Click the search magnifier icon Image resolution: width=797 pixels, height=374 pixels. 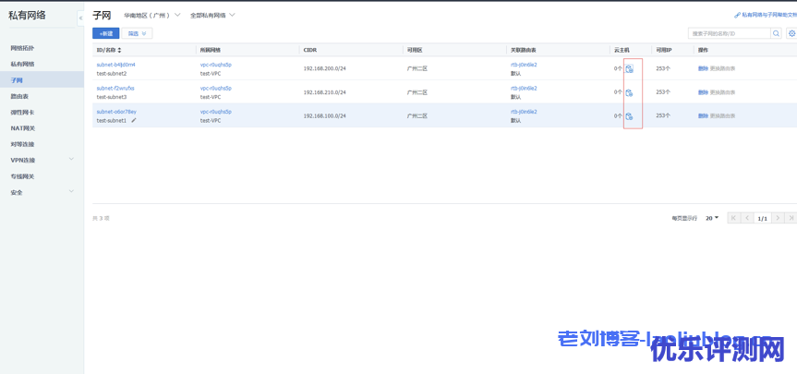pos(776,33)
